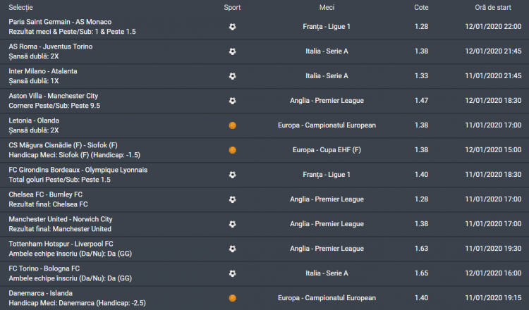Viewport: 529px width, 310px height.
Task: Click the 1.65 odds for FC Torino
Action: [421, 273]
